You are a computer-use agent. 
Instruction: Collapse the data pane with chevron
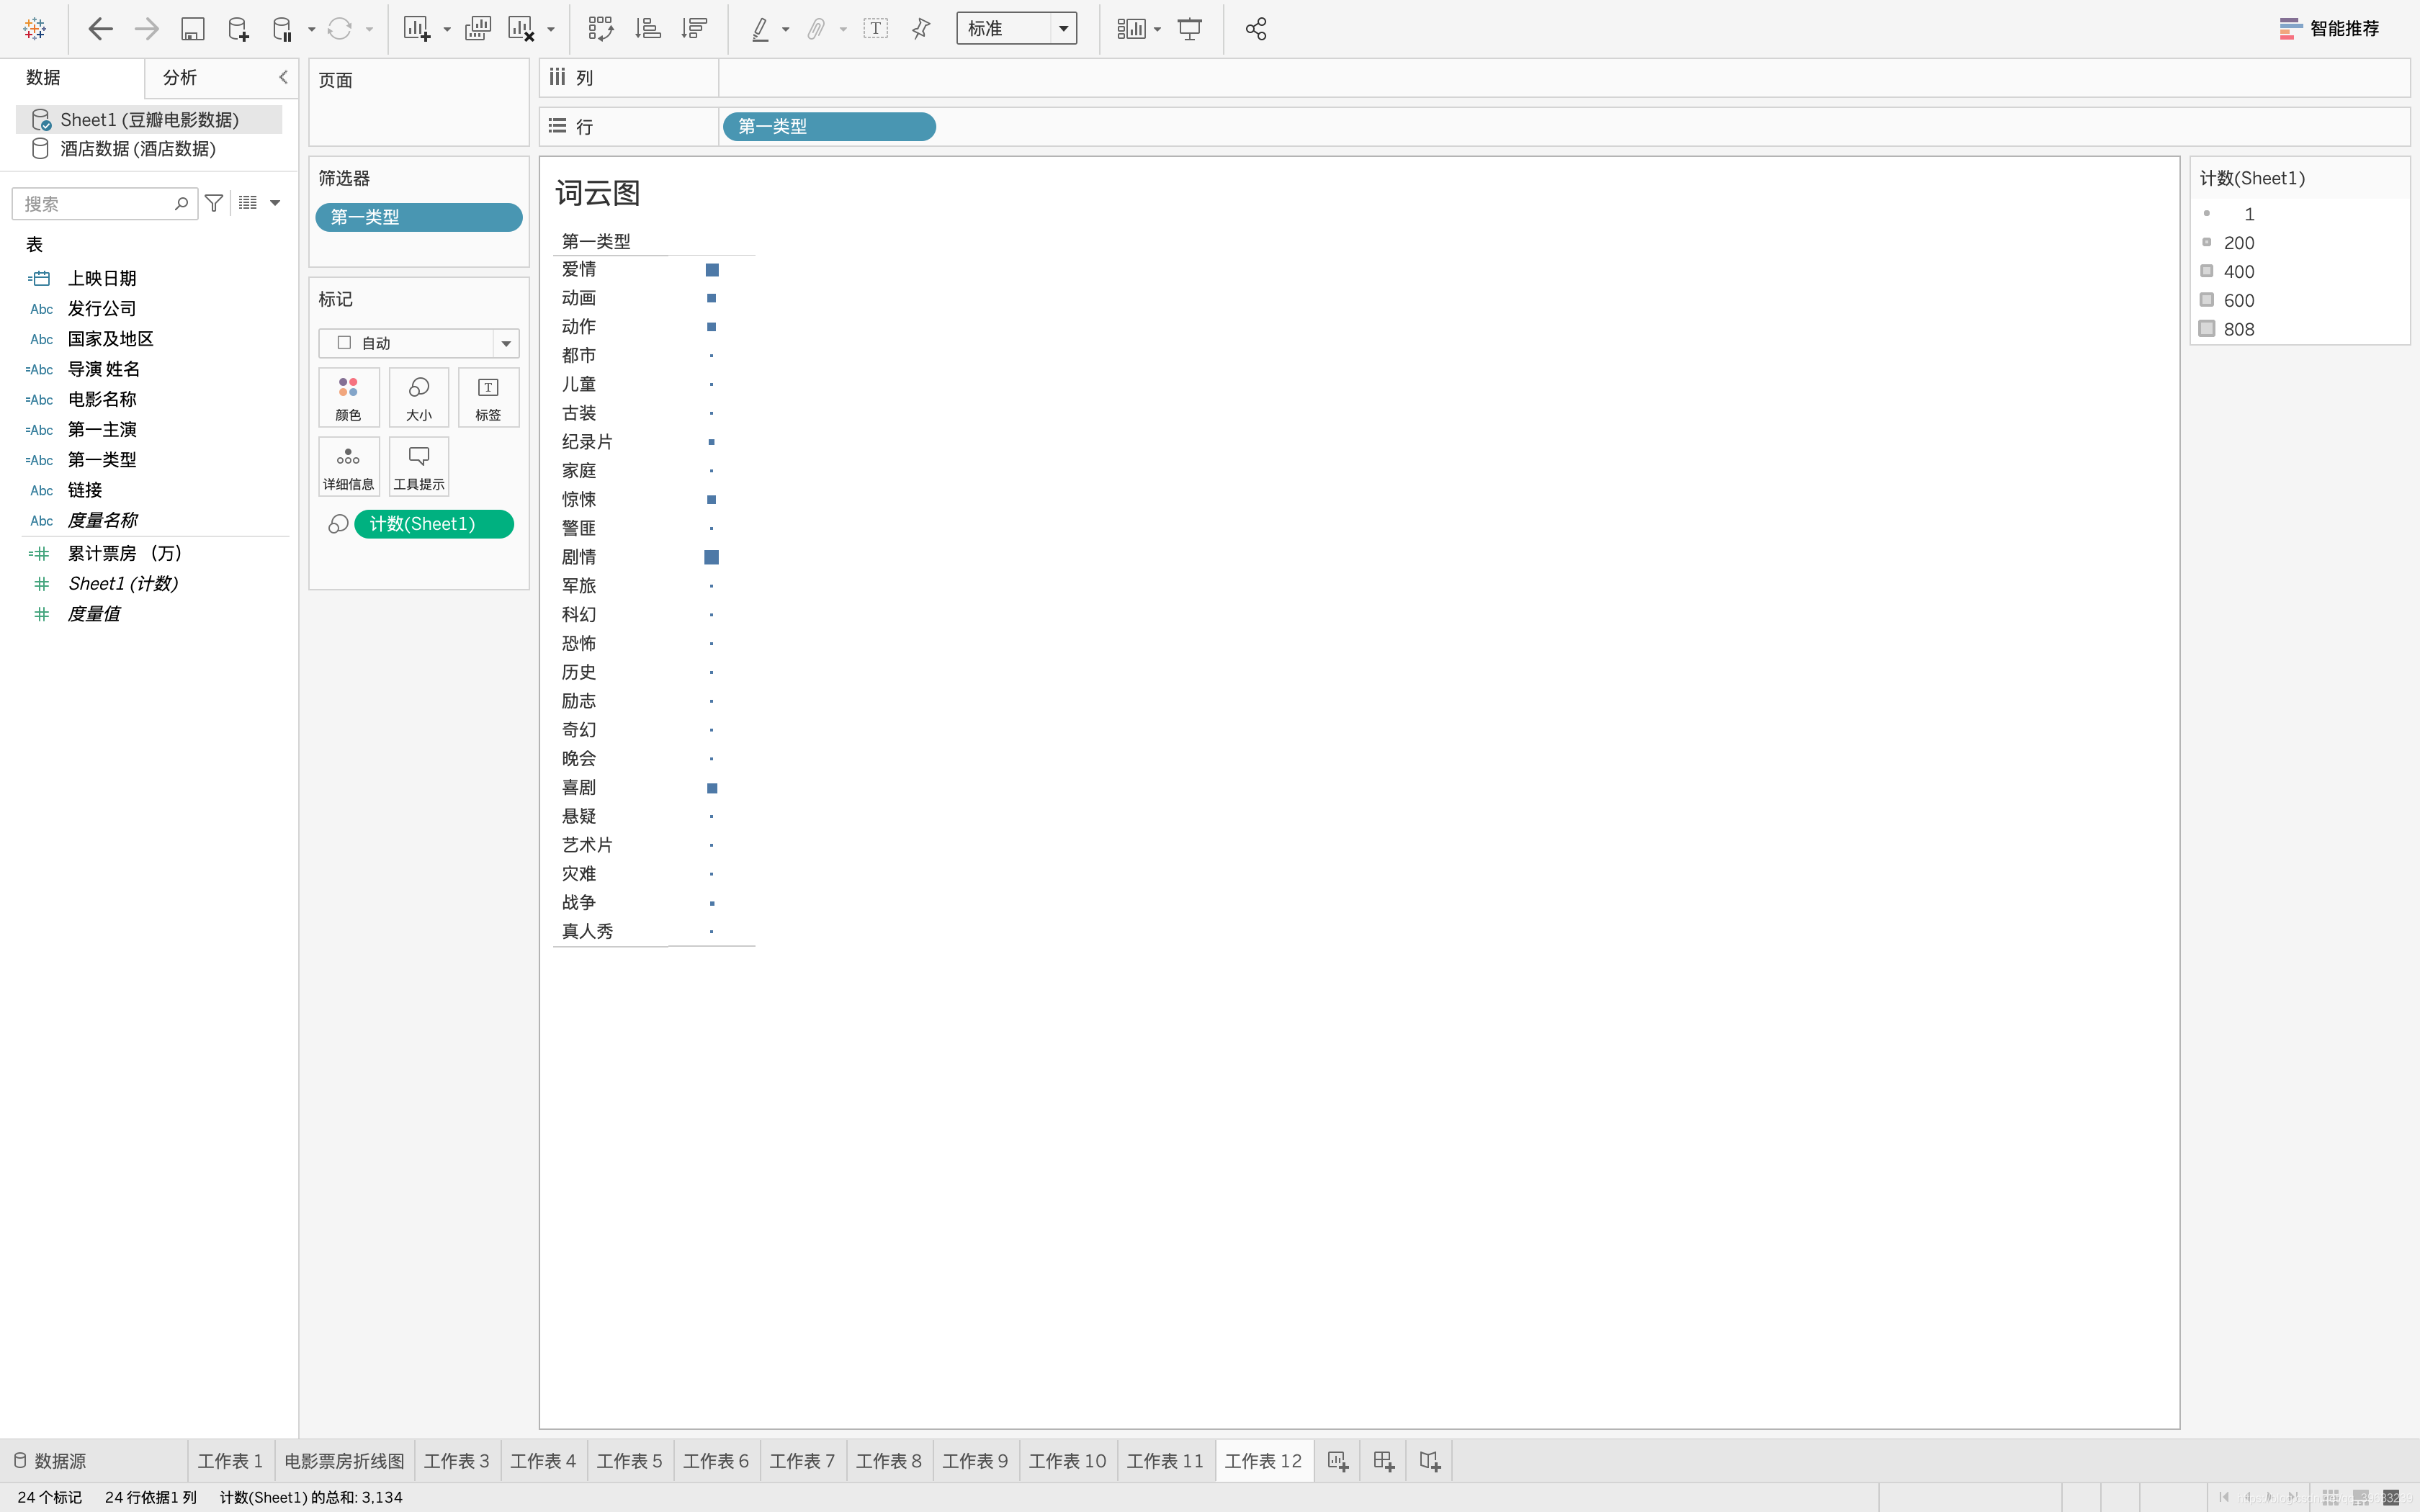[x=283, y=77]
